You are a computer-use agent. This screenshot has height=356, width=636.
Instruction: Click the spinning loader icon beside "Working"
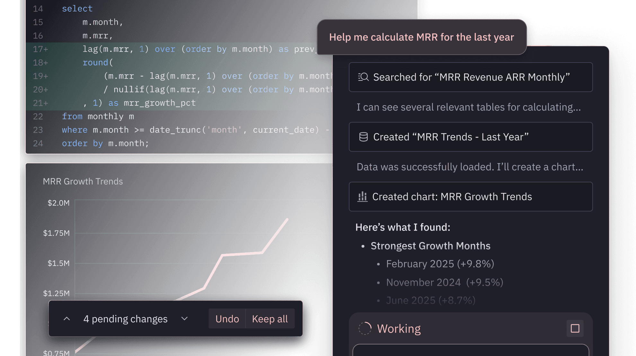pyautogui.click(x=365, y=328)
